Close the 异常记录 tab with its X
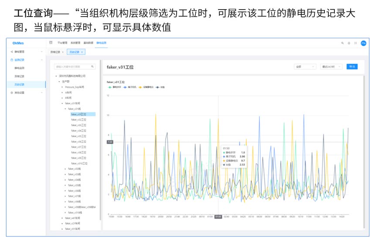The width and height of the screenshot is (375, 250). (x=62, y=52)
